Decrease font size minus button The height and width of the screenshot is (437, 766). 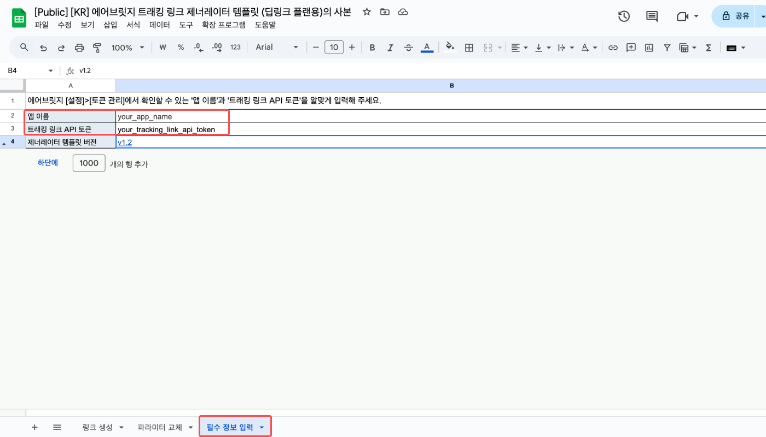pyautogui.click(x=315, y=48)
